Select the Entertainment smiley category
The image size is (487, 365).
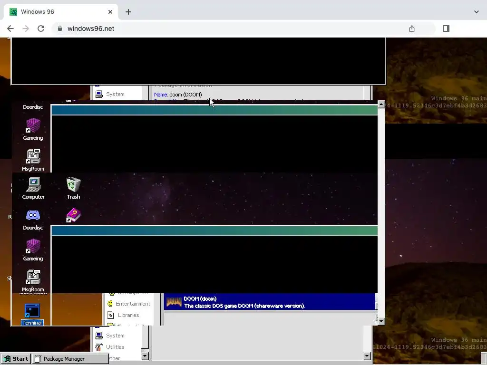tap(128, 304)
